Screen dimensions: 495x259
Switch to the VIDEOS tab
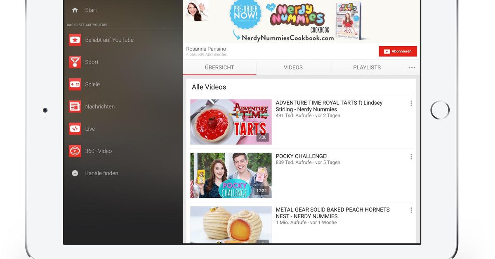[x=293, y=68]
